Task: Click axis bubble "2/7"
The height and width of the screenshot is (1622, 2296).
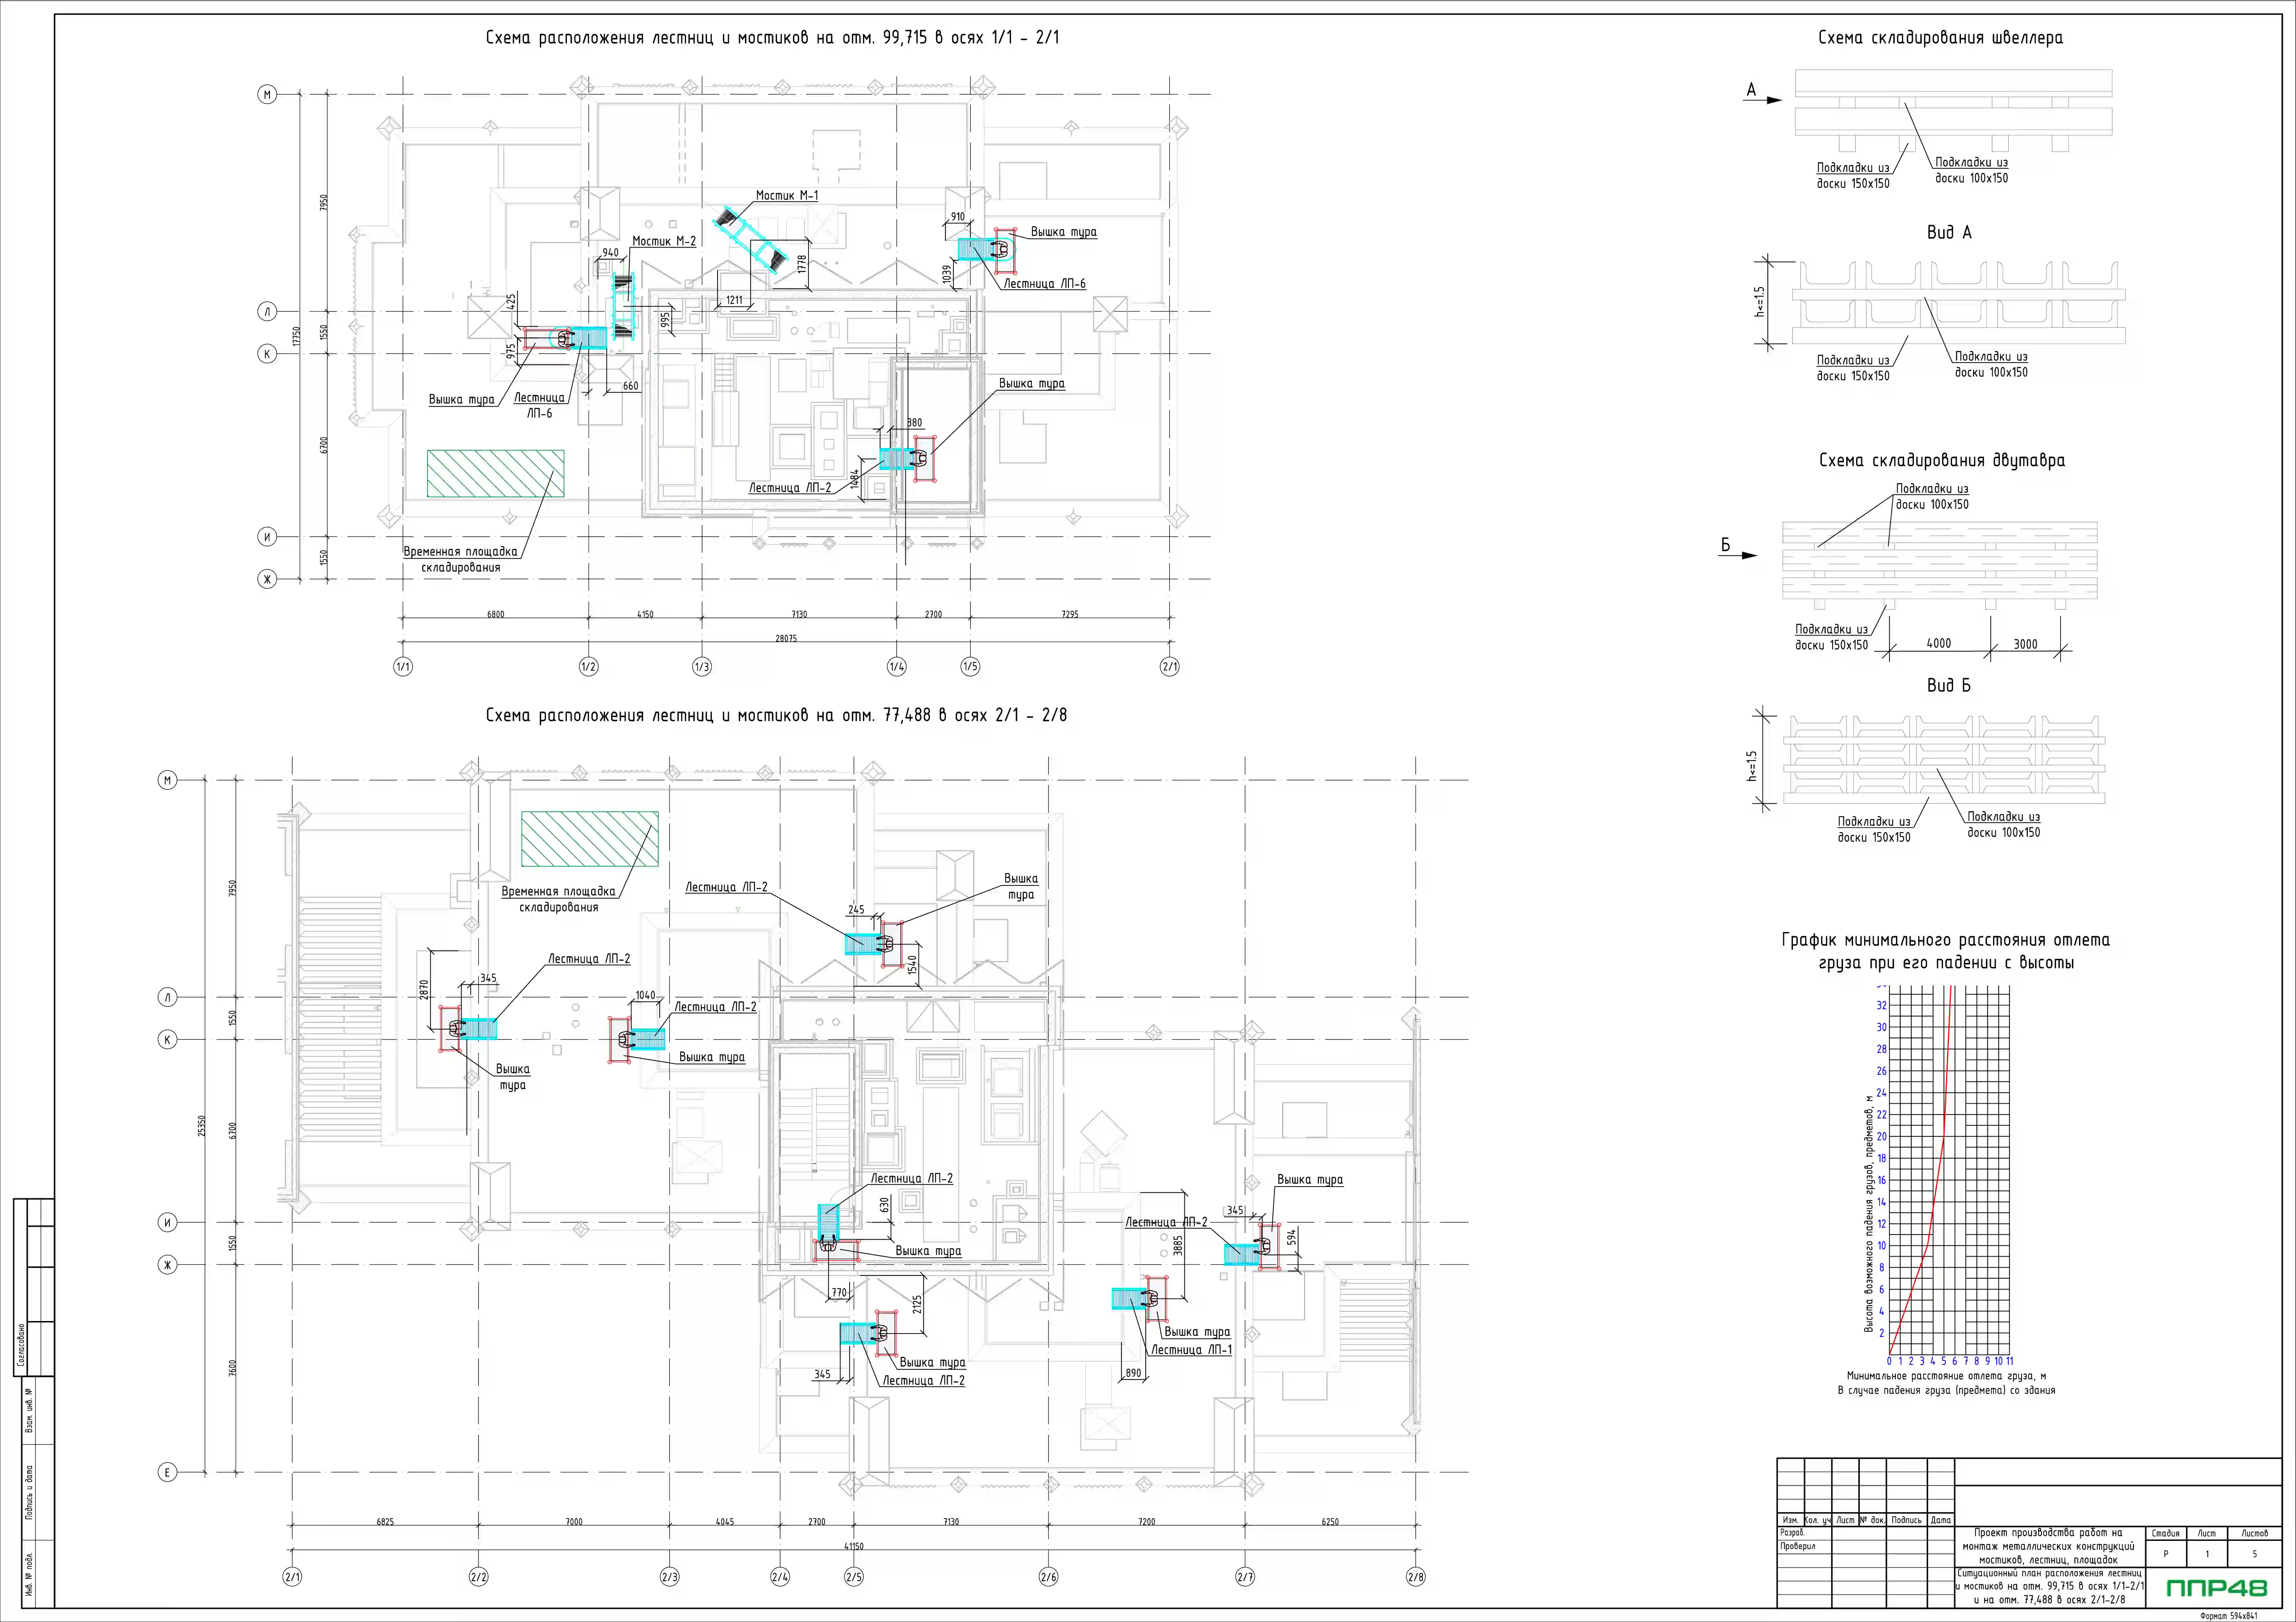Action: [x=1245, y=1577]
